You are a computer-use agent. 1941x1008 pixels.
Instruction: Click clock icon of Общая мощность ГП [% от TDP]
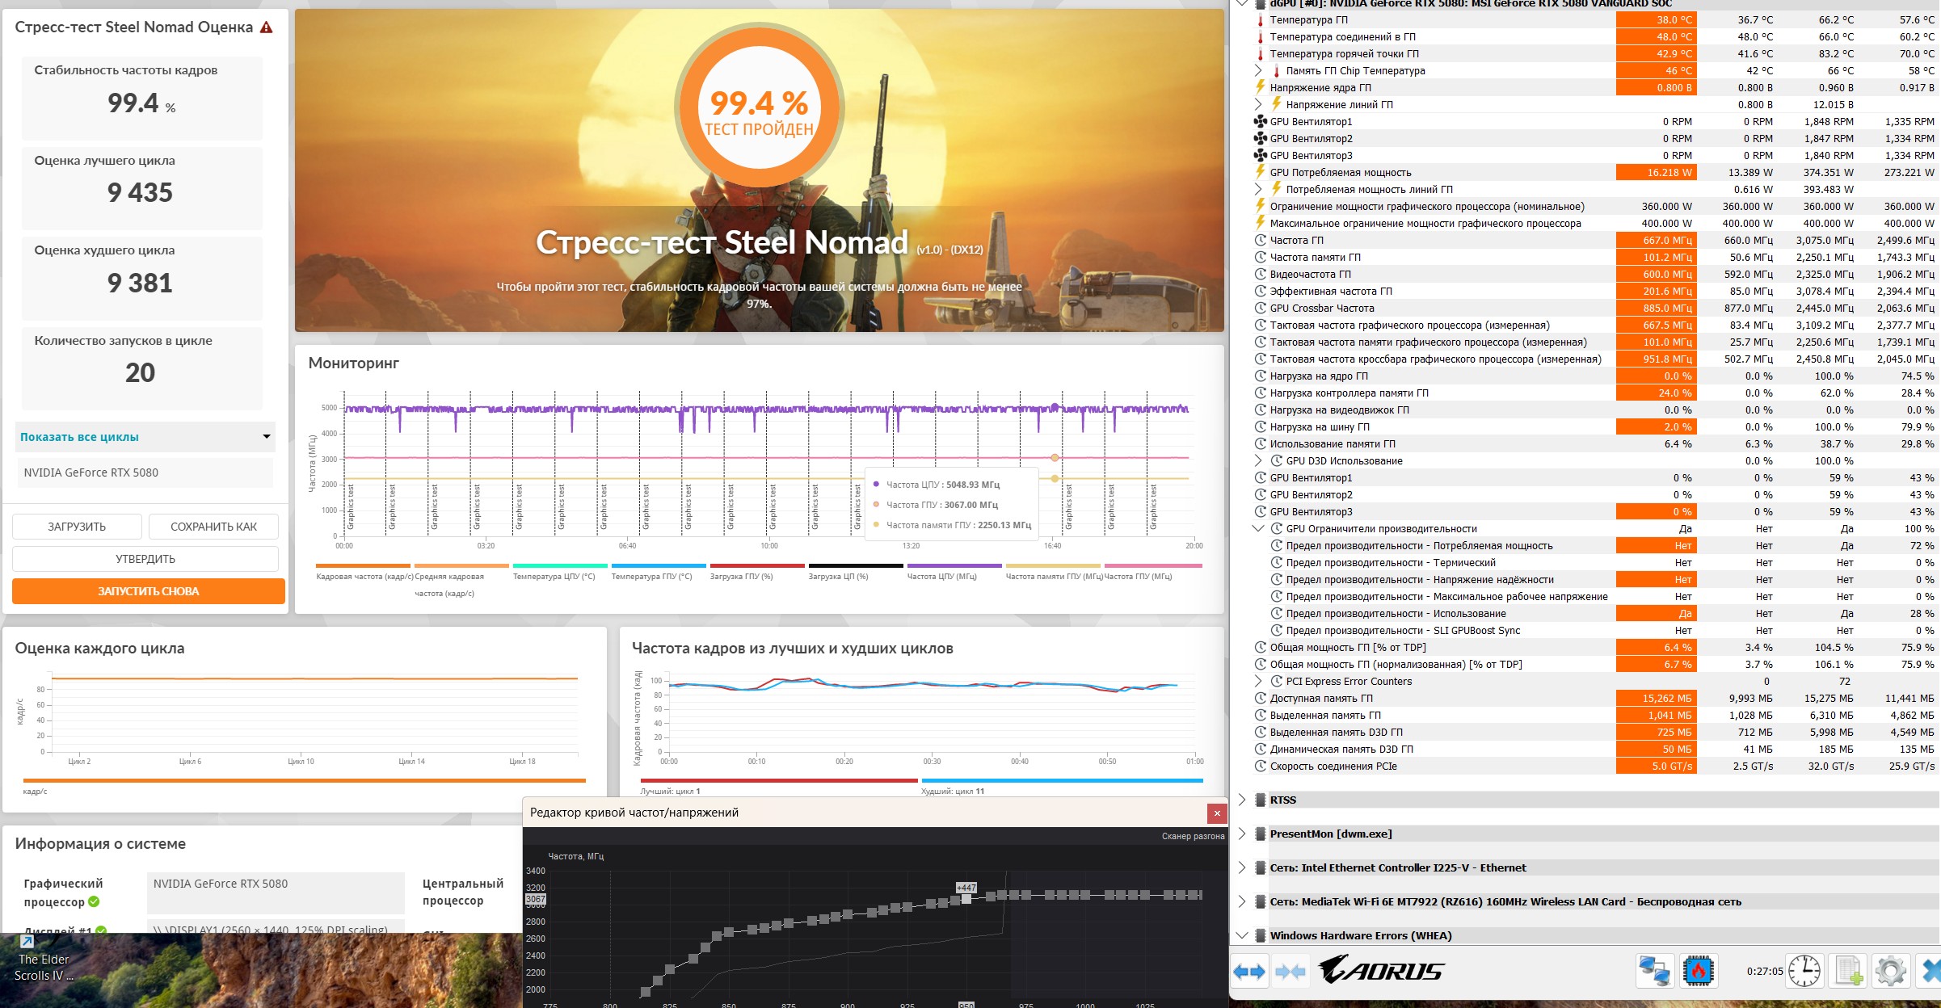click(x=1260, y=648)
